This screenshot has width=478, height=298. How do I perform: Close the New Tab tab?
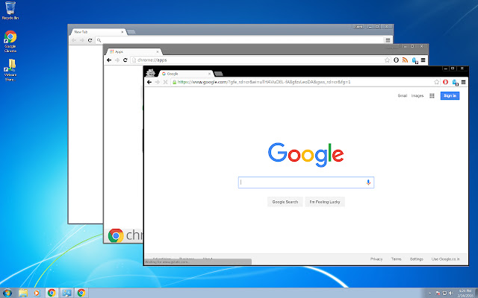(x=122, y=31)
